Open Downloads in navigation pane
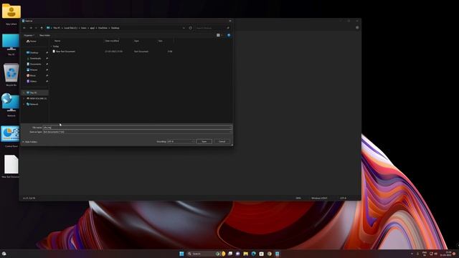This screenshot has height=258, width=459. [34, 59]
